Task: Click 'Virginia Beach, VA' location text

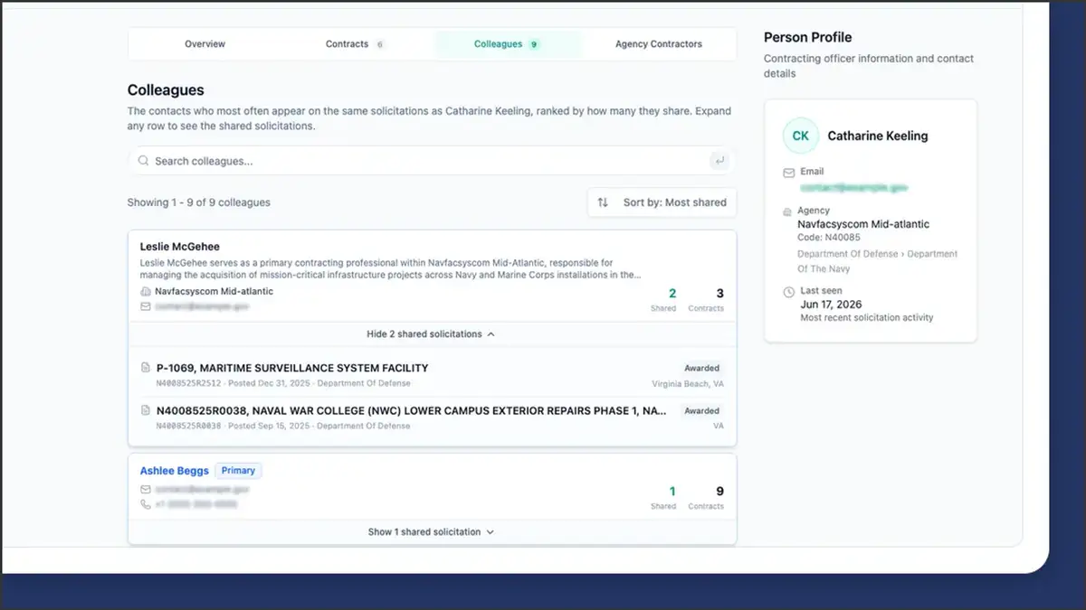Action: 688,383
